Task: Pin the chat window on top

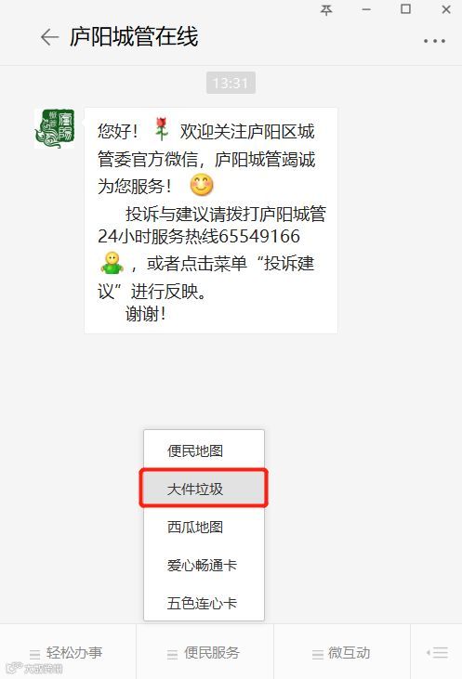Action: click(326, 9)
